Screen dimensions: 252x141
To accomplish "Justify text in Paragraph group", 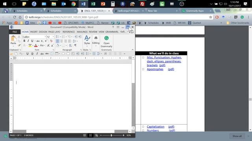I will pos(69,41).
